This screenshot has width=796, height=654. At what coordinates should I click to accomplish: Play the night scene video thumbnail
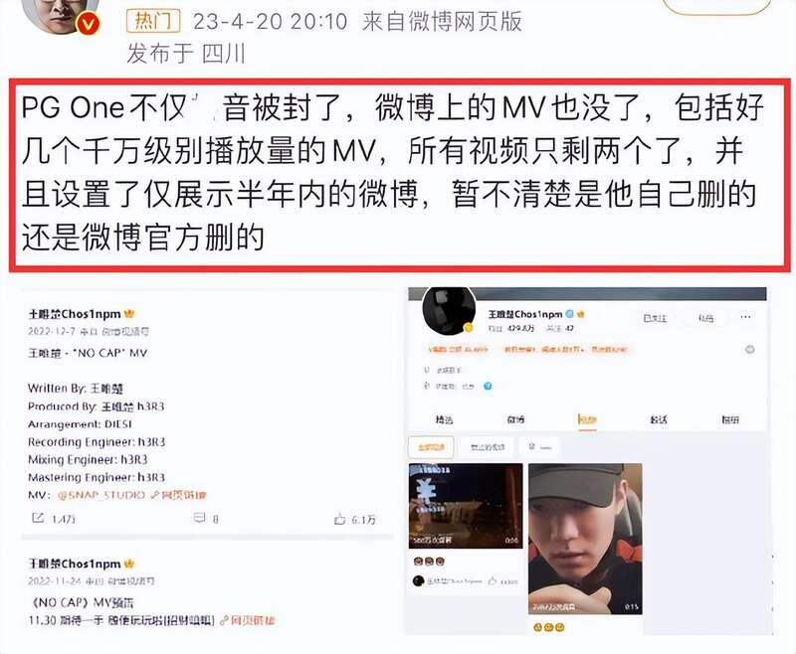(466, 506)
